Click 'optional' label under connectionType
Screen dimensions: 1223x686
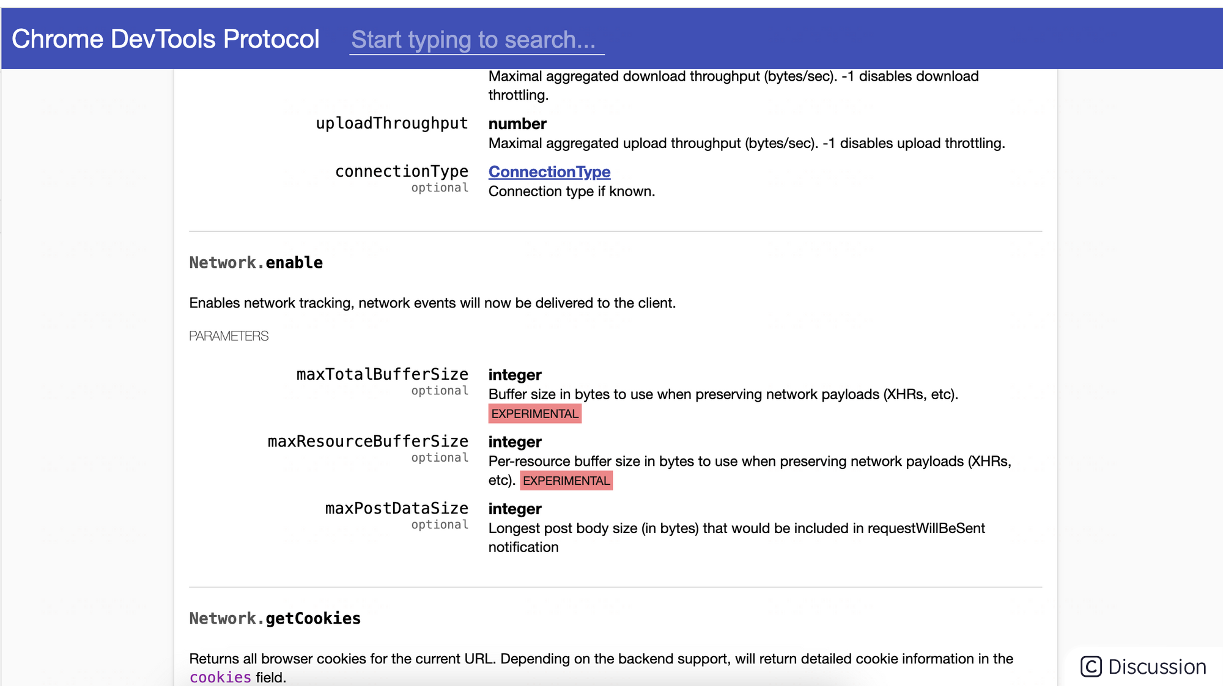(440, 188)
